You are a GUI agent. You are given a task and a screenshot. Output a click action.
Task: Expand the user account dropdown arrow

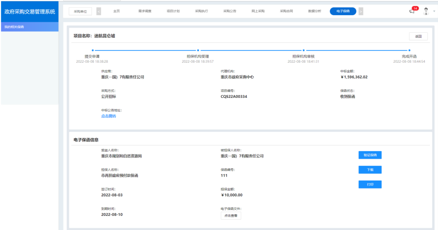click(x=434, y=11)
